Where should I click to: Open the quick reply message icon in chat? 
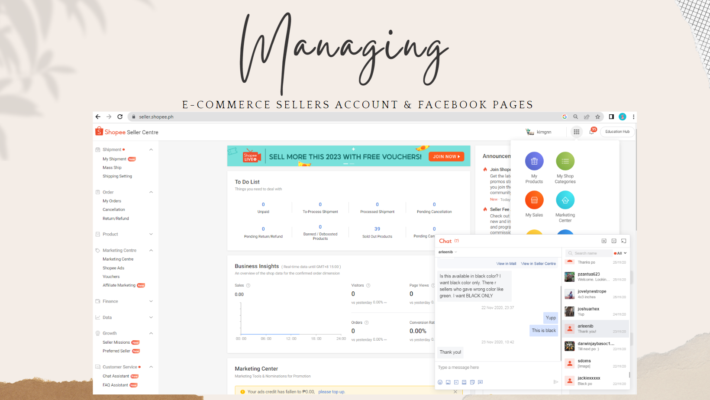click(x=481, y=382)
